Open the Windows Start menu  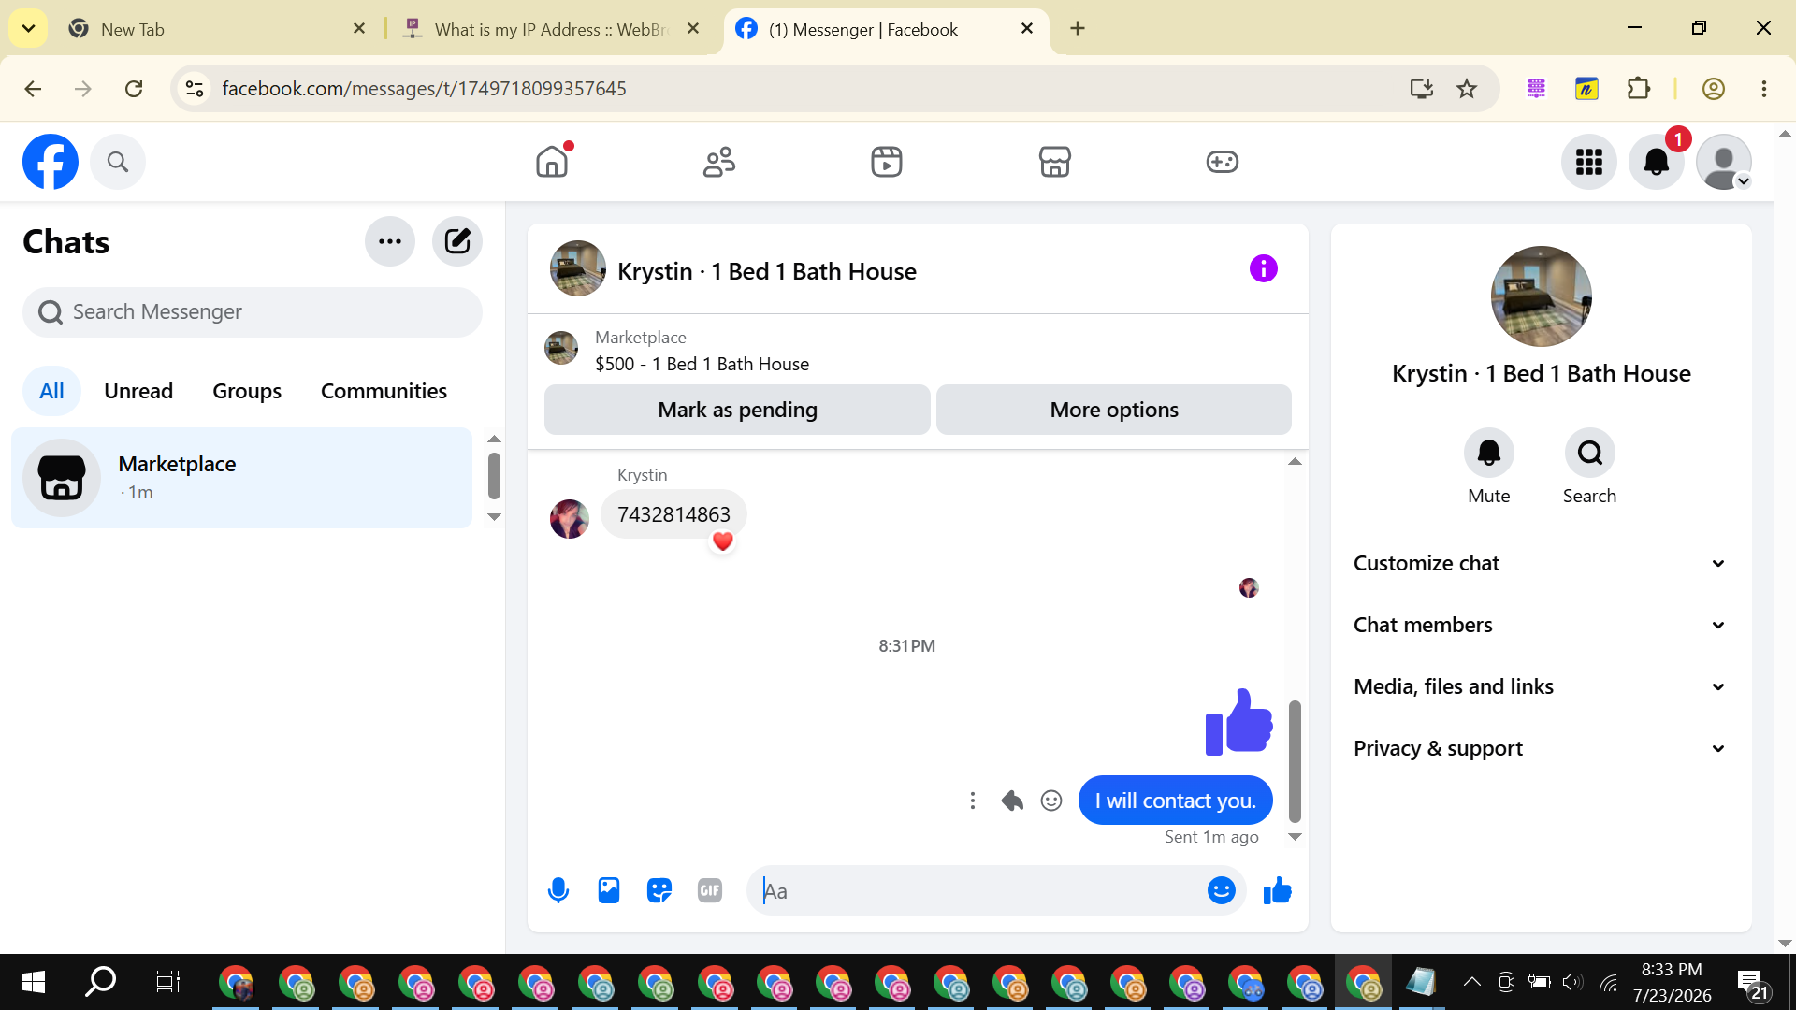coord(33,982)
